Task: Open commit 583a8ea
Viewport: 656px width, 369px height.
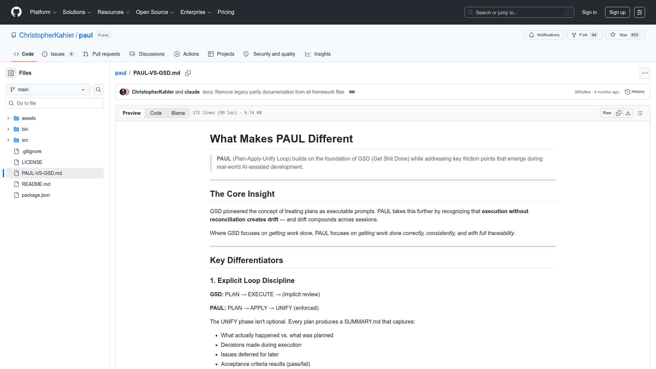Action: (583, 92)
